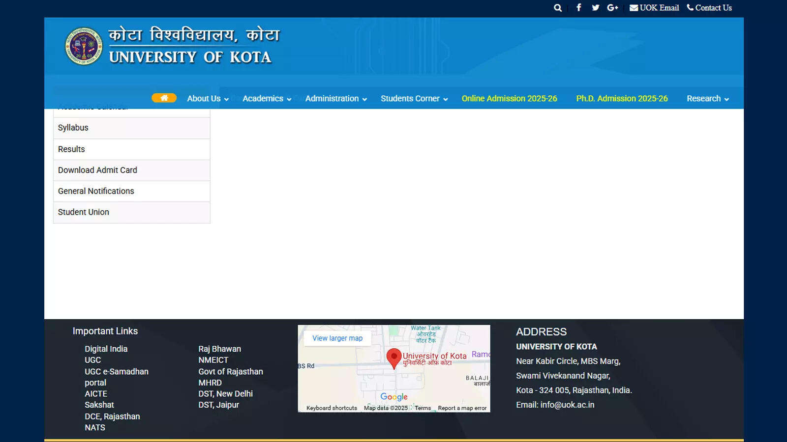Open DST, New Delhi link
This screenshot has height=442, width=787.
(x=225, y=394)
